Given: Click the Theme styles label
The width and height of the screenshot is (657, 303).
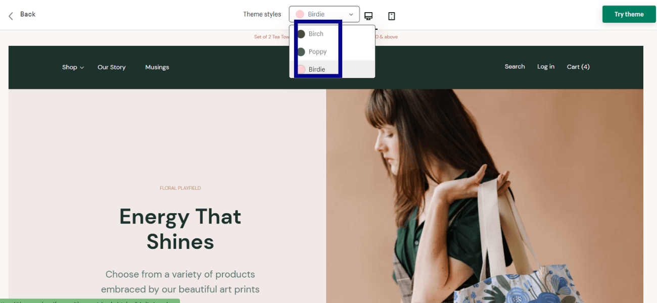Looking at the screenshot, I should click(262, 14).
